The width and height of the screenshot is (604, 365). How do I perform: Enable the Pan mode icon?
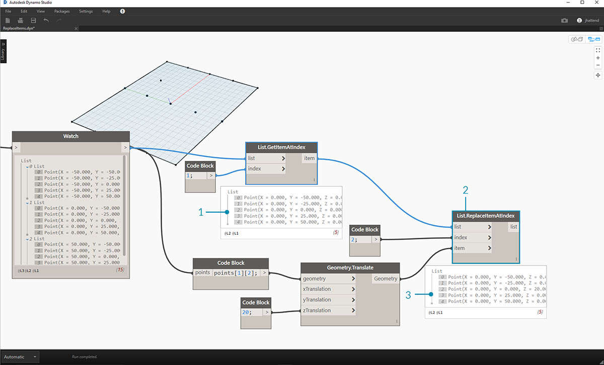598,75
